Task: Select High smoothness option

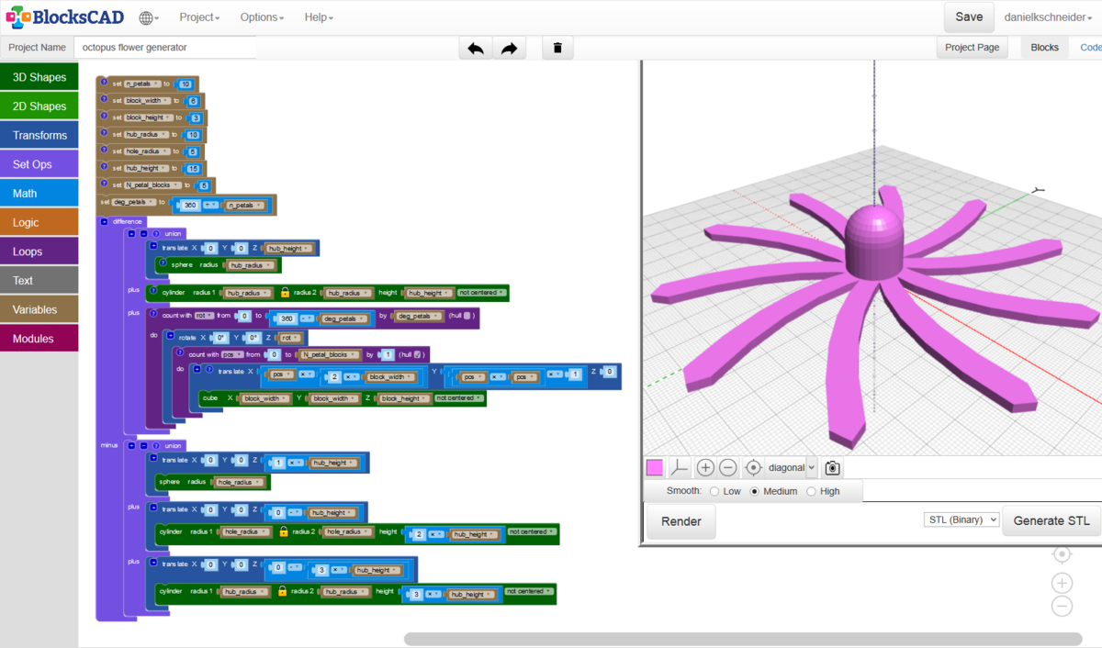Action: click(x=811, y=492)
